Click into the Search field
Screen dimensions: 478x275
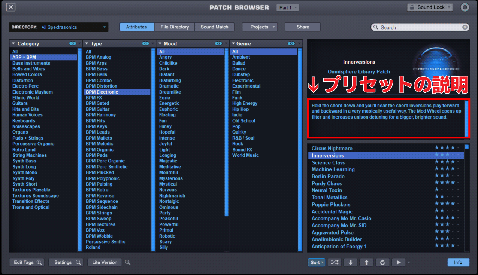click(x=420, y=27)
